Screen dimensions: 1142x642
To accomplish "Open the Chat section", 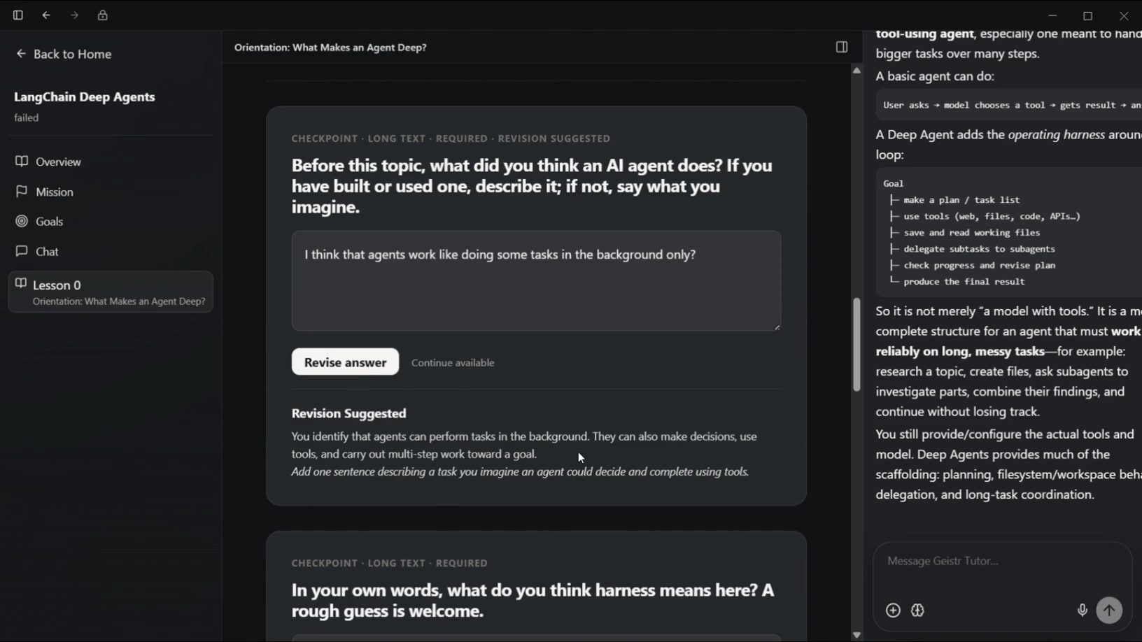I will tap(111, 251).
